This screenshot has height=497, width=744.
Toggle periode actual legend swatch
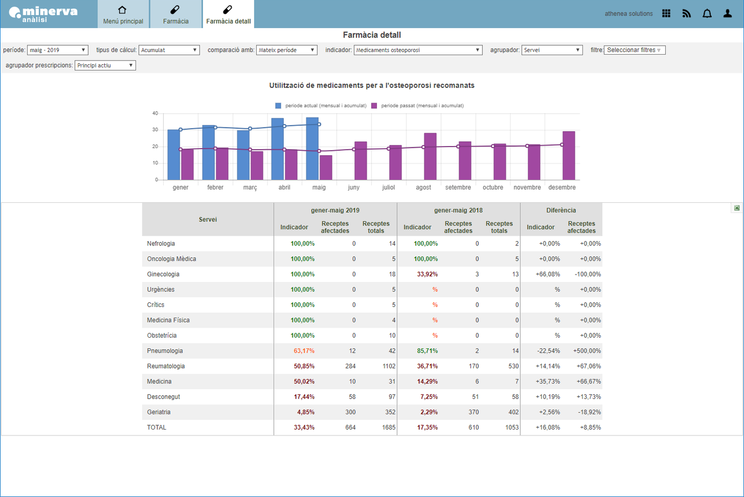click(x=278, y=106)
